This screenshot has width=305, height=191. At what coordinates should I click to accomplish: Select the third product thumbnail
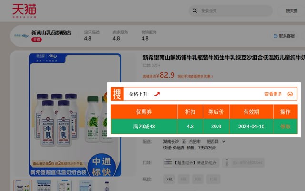coord(65,186)
